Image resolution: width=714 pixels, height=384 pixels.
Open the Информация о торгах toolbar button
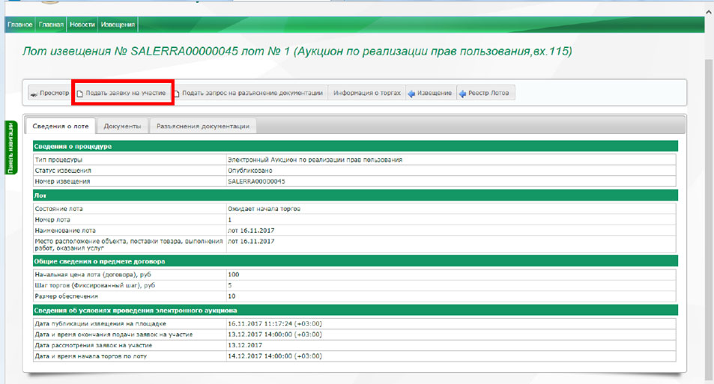367,94
